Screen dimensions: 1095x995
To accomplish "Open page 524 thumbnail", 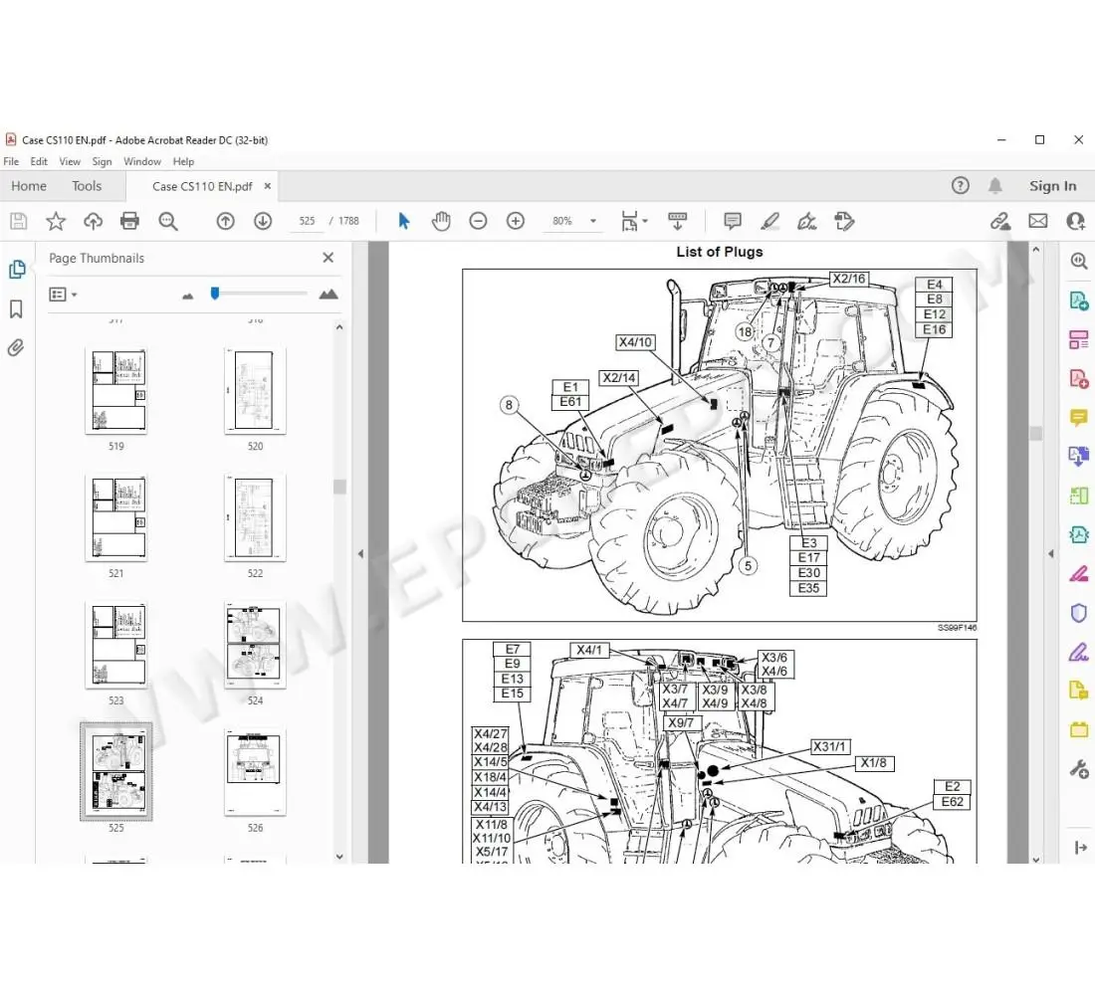I will click(x=255, y=645).
